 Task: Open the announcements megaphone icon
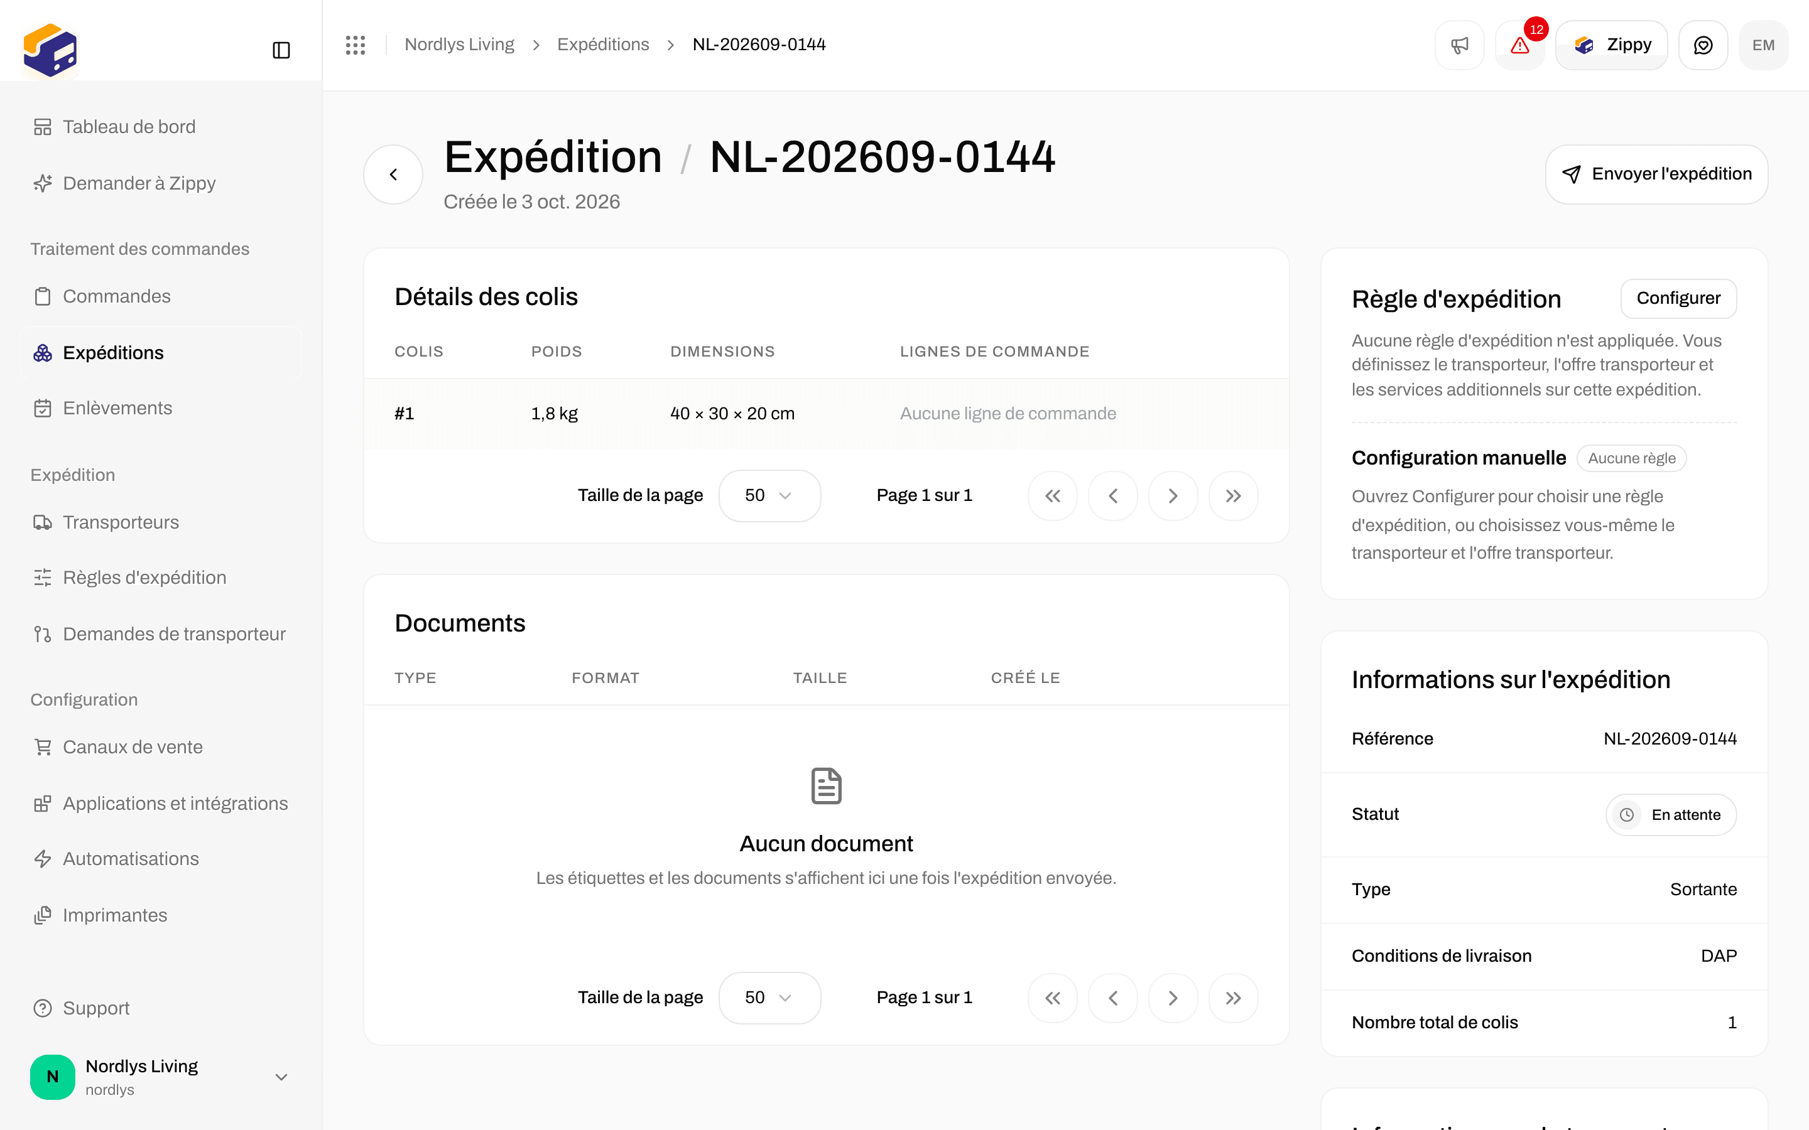click(1459, 45)
